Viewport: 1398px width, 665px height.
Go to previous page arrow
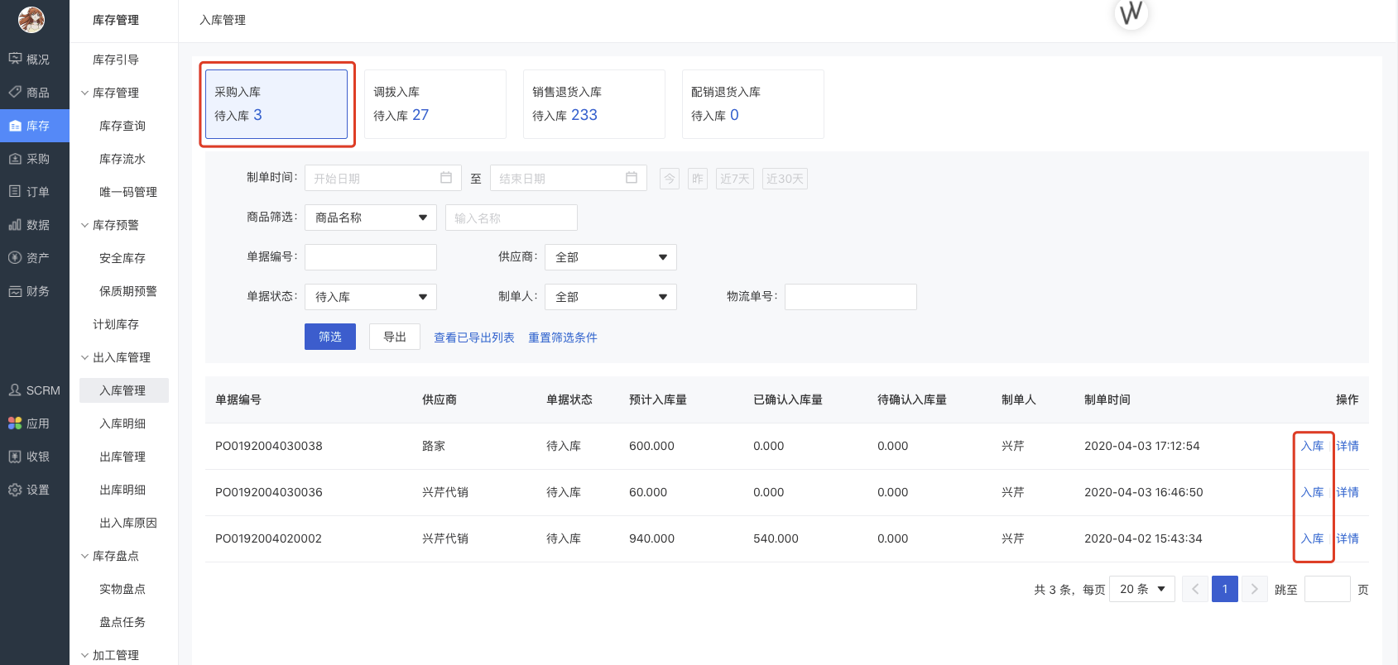coord(1195,589)
